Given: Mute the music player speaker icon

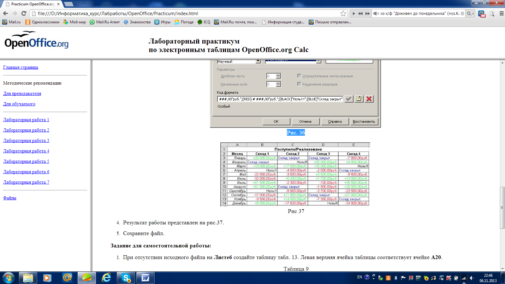Looking at the screenshot, I should point(376,14).
